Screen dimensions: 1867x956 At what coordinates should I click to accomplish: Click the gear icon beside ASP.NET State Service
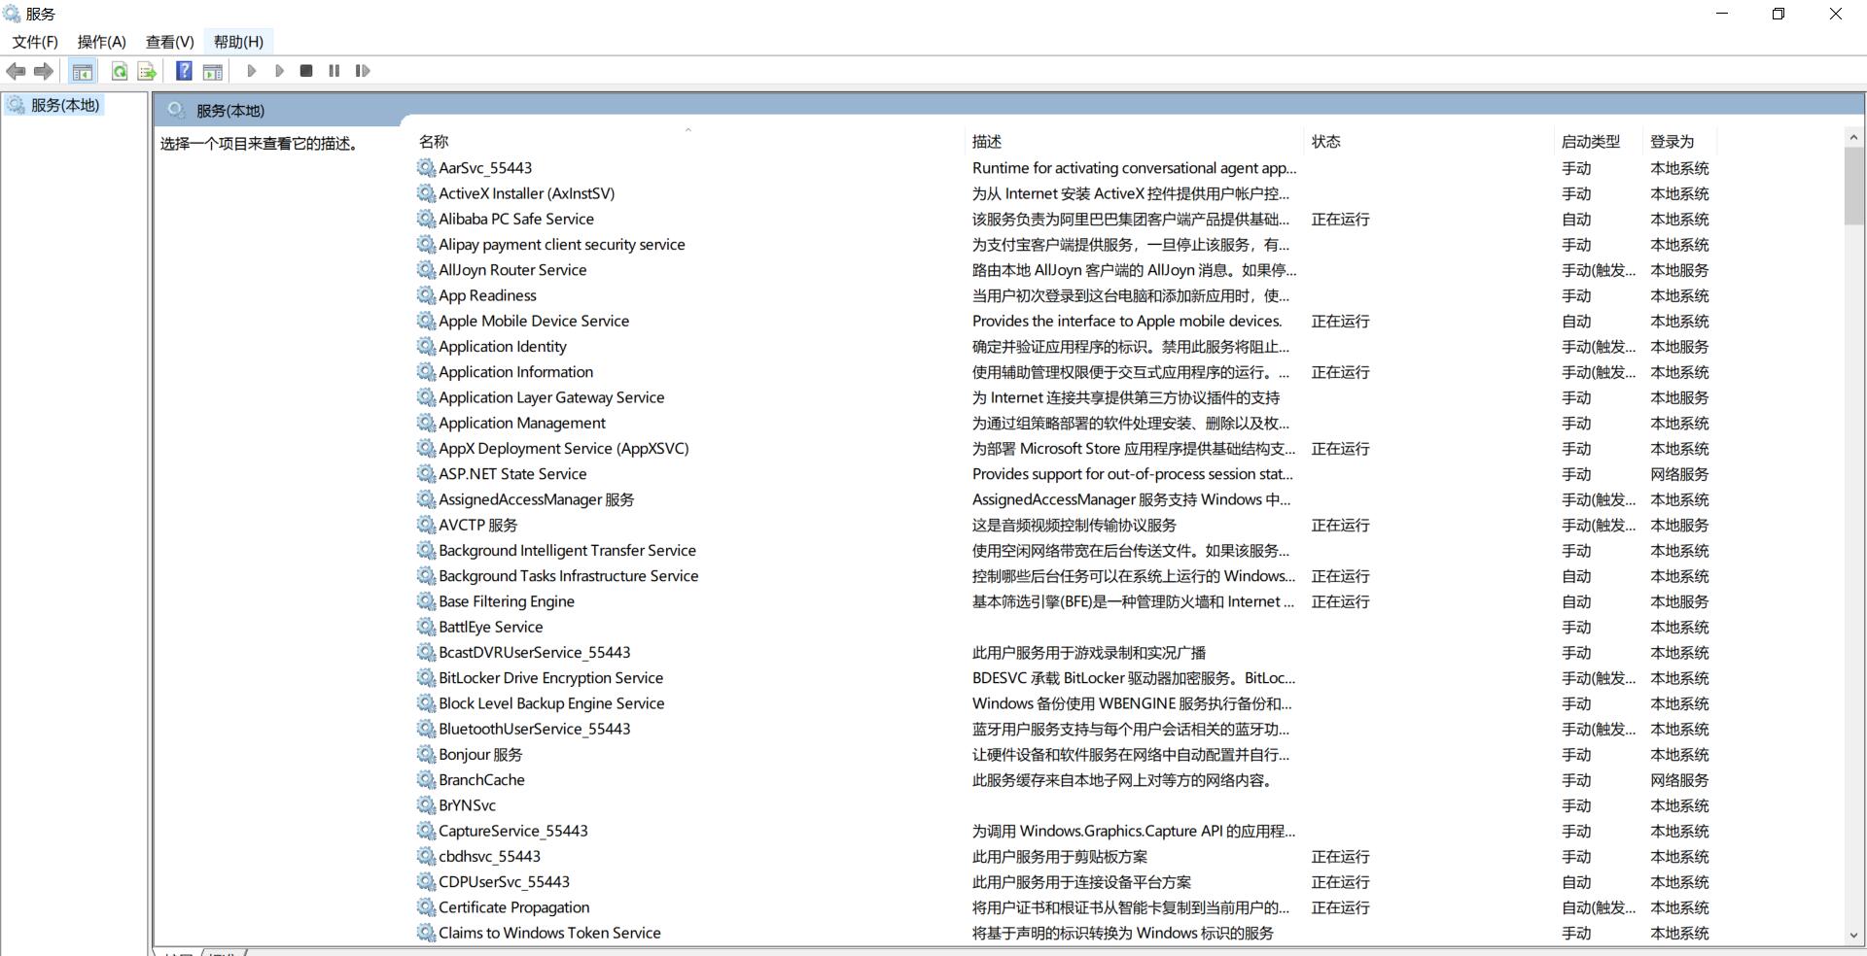point(426,473)
